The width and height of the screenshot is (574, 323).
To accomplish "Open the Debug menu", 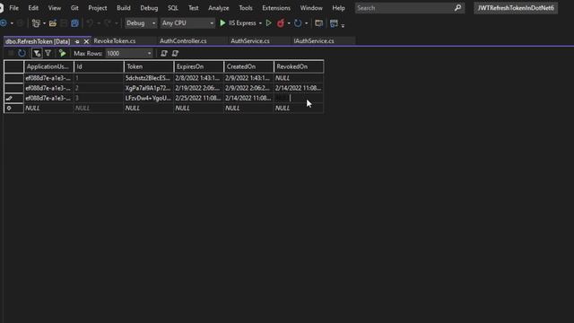I will [x=149, y=8].
